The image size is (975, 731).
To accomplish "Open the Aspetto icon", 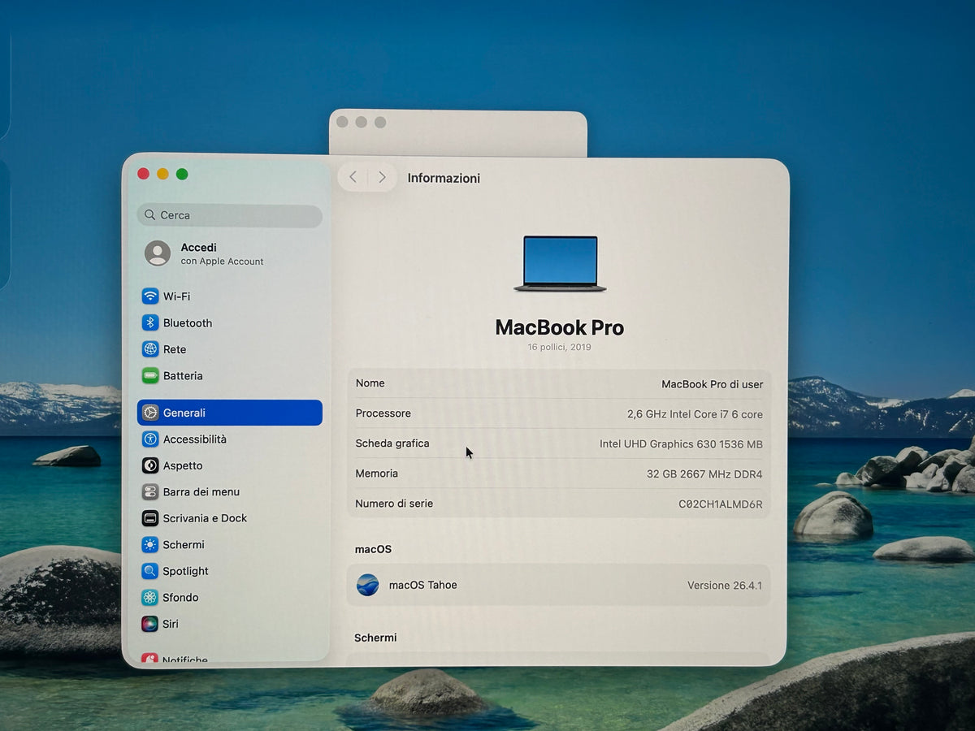I will pos(150,465).
